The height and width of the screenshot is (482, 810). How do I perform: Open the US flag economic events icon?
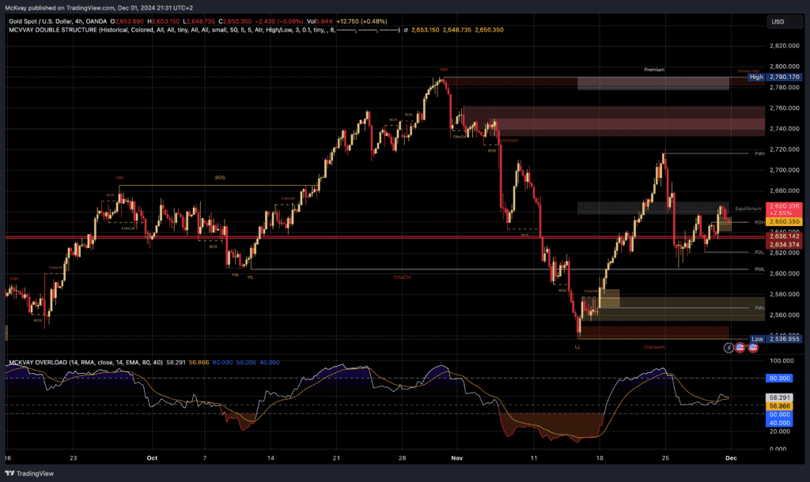[x=740, y=348]
